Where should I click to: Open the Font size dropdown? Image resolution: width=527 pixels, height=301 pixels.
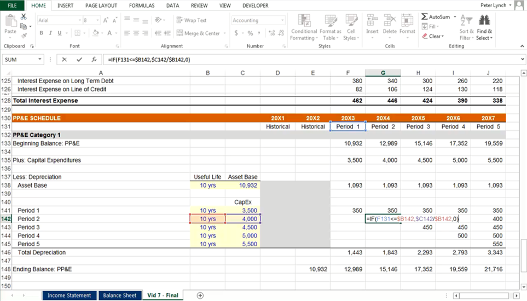(97, 20)
